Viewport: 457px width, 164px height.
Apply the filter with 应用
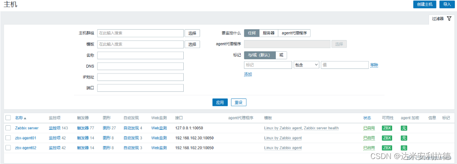tap(220, 102)
